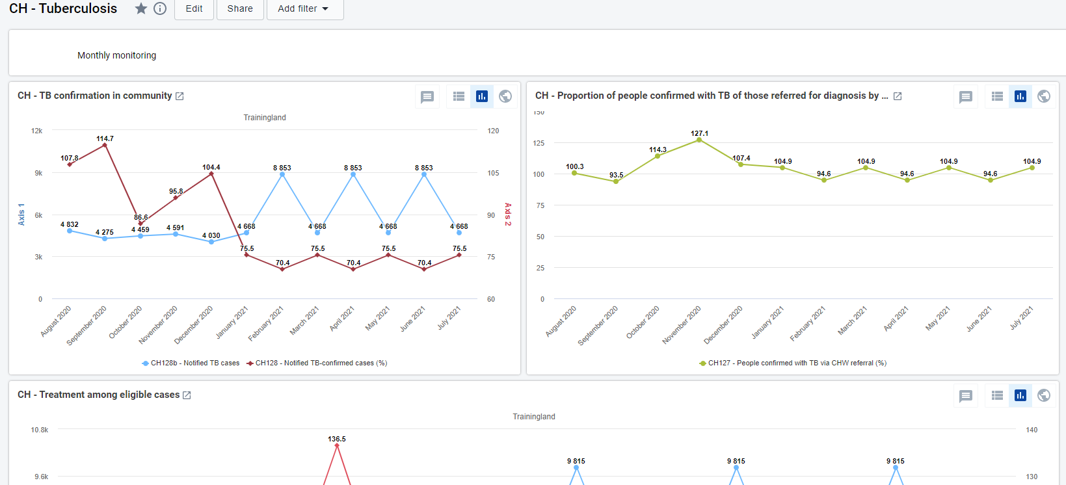Toggle CH127 People confirmed legend entry
Image resolution: width=1066 pixels, height=485 pixels.
[793, 363]
